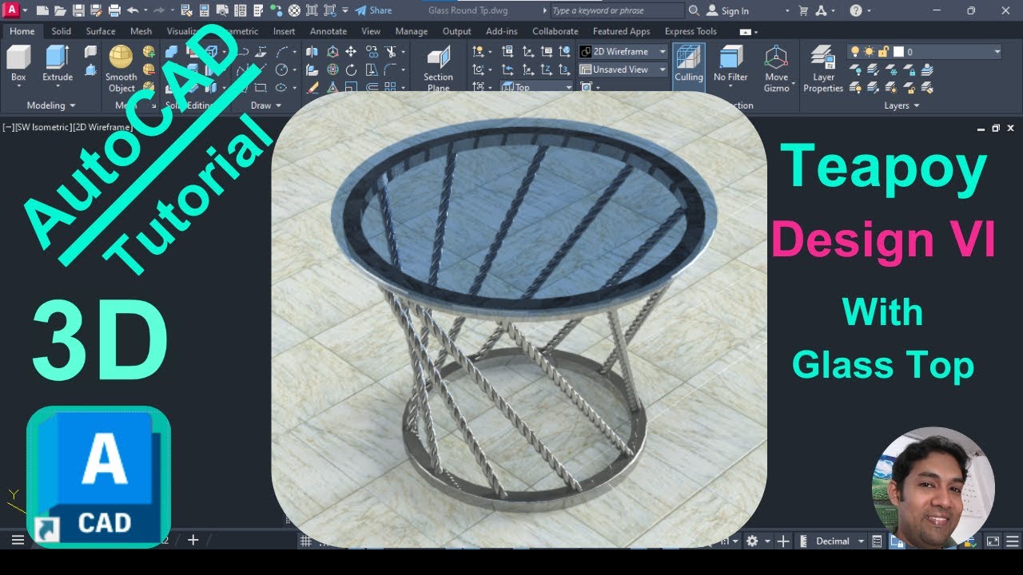
Task: Save the drawing with Save icon
Action: tap(78, 10)
